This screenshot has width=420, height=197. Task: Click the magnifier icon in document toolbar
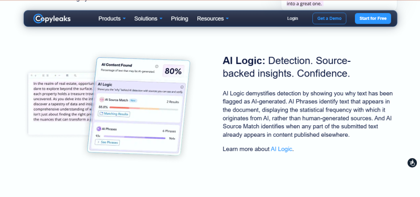coord(75,75)
